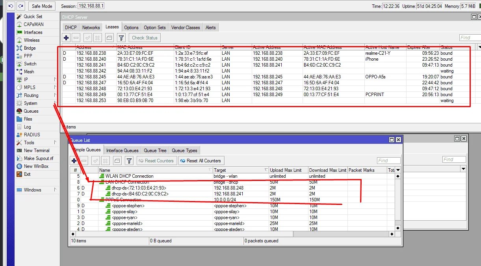Open CAPsMAN menu item

point(33,24)
